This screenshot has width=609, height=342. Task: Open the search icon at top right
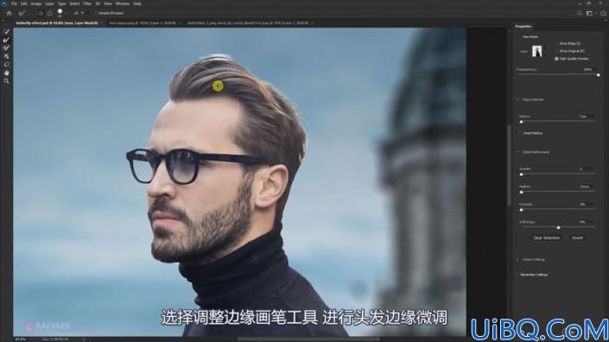point(579,13)
